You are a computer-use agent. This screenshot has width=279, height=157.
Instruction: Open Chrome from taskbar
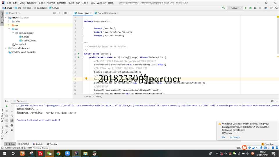58,153
